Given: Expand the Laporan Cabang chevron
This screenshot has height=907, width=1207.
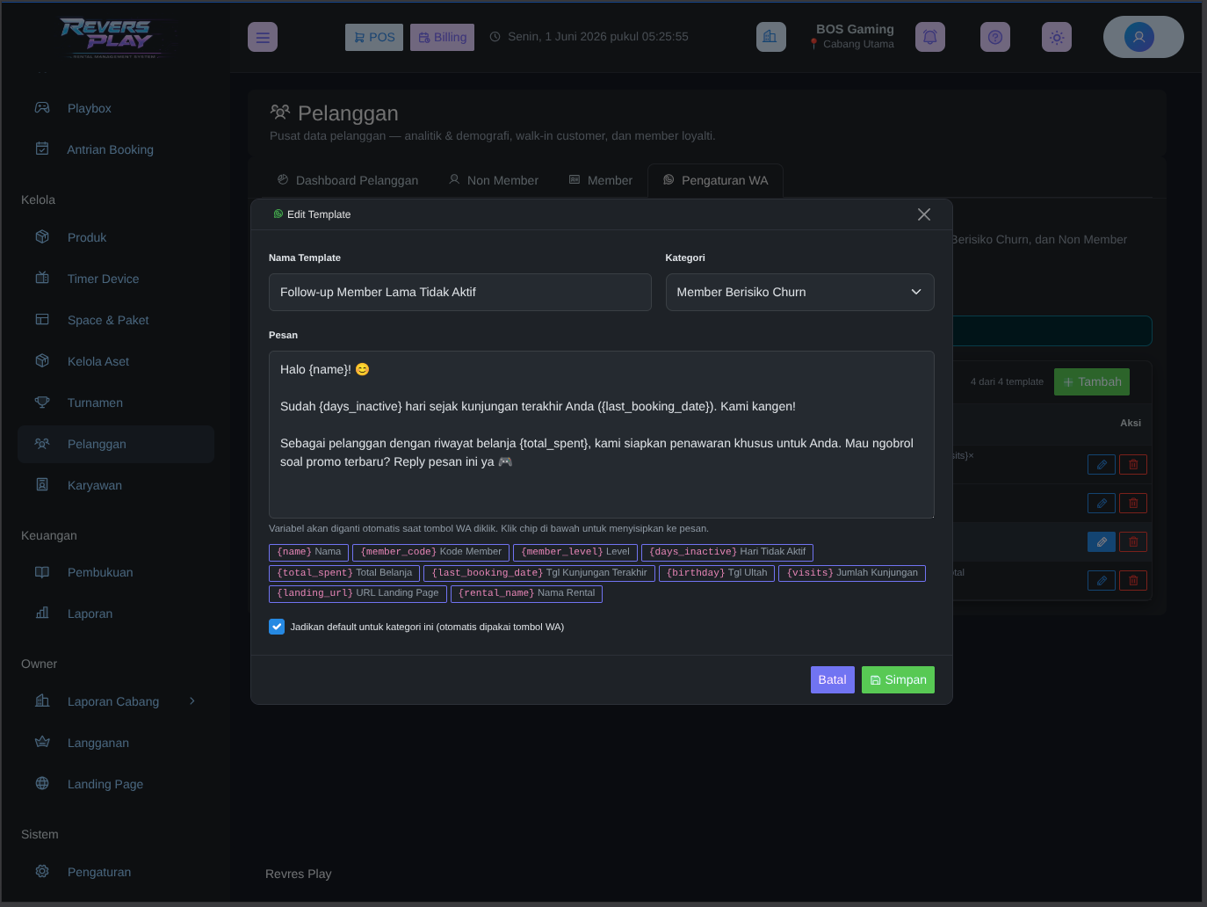Looking at the screenshot, I should click(192, 701).
